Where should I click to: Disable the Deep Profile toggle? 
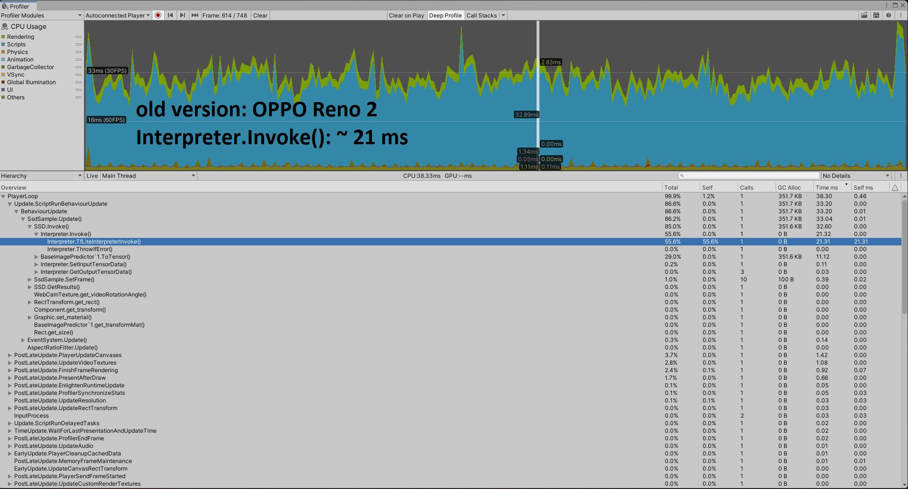pyautogui.click(x=445, y=15)
